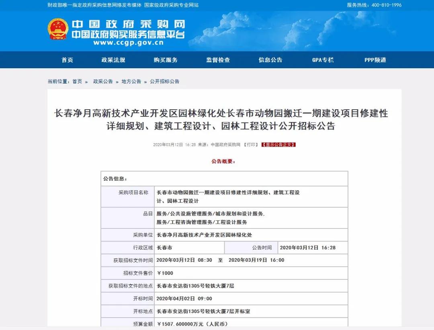Click the 中国政府购买服务信息平台 subtitle

(x=128, y=35)
